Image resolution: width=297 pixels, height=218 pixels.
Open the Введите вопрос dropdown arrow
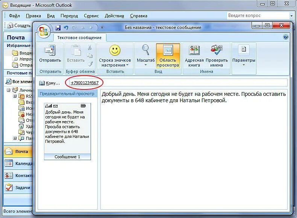291,16
